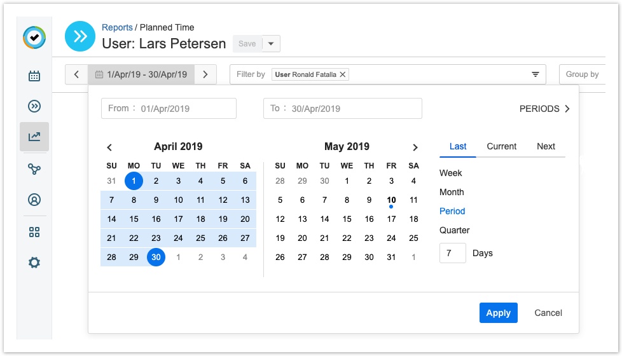Image resolution: width=622 pixels, height=356 pixels.
Task: Click the From date input field
Action: tap(169, 109)
